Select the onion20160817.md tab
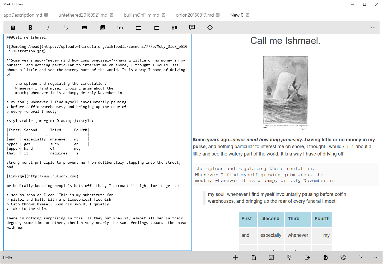Image resolution: width=383 pixels, height=264 pixels. [x=195, y=15]
